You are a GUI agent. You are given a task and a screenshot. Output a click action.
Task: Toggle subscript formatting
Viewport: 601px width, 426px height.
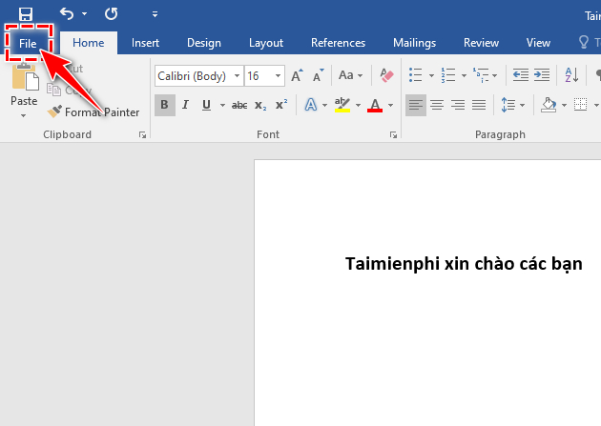click(x=260, y=105)
